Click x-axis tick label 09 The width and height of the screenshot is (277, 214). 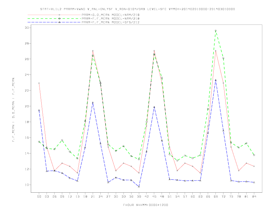[62, 197]
